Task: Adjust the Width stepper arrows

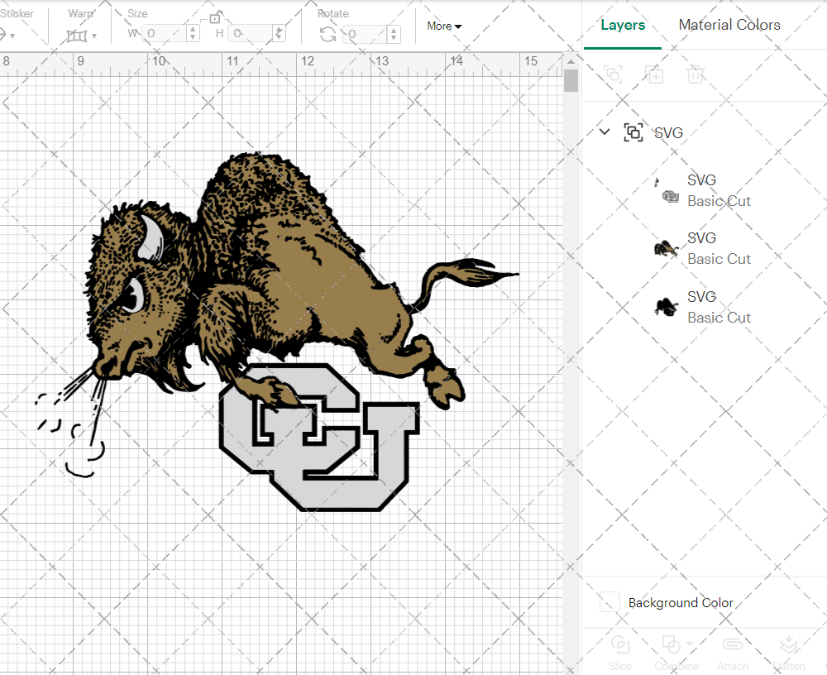Action: [193, 33]
